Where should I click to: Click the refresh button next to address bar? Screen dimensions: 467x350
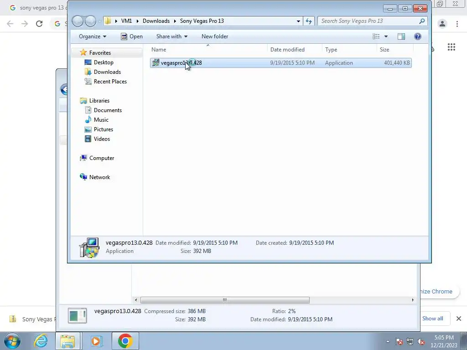point(309,21)
